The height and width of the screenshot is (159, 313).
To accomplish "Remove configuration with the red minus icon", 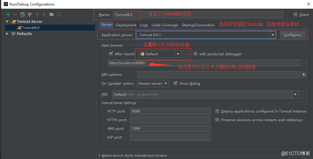I will click(15, 14).
